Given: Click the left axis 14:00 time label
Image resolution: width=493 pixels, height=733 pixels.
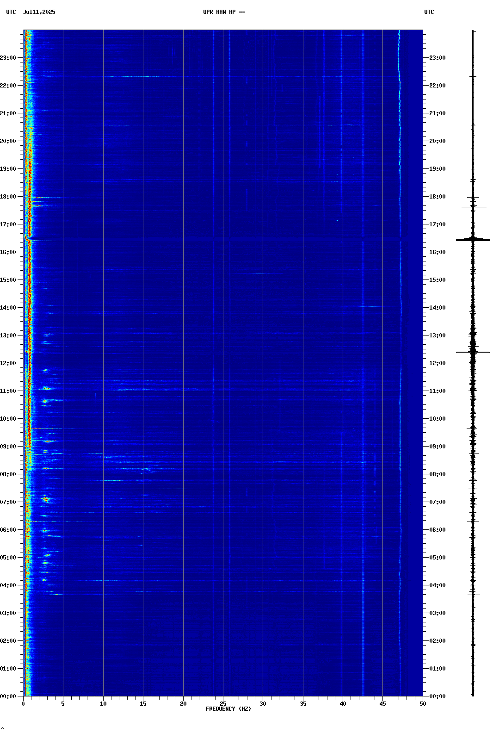Looking at the screenshot, I should (x=8, y=308).
